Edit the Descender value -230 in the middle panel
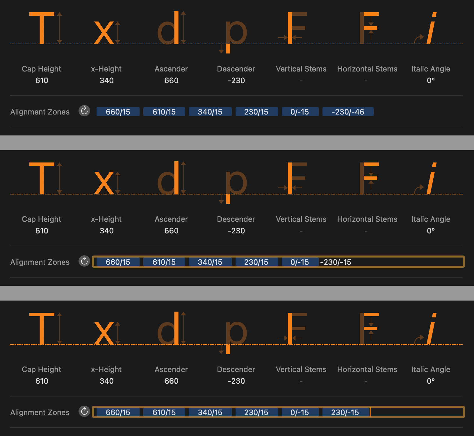Screen dimensions: 474x436 point(236,231)
